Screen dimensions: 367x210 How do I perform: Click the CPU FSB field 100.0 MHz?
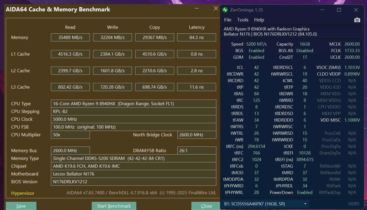[134, 127]
